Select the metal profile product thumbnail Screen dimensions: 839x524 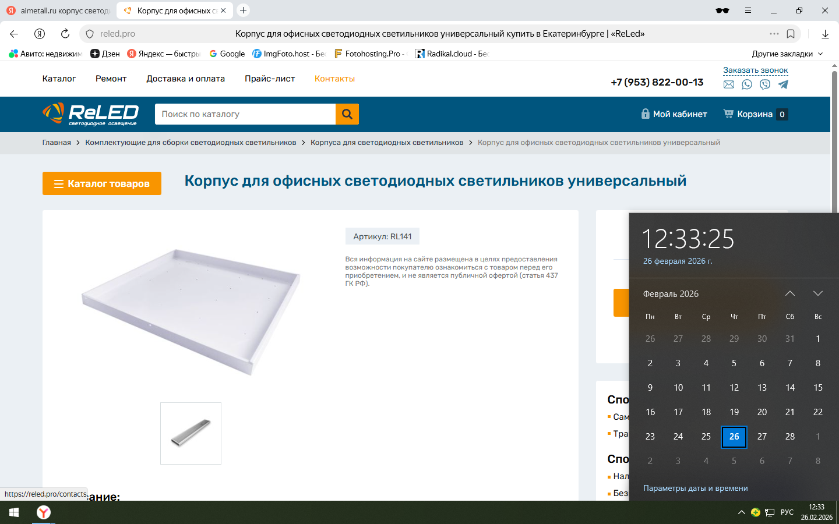click(191, 433)
